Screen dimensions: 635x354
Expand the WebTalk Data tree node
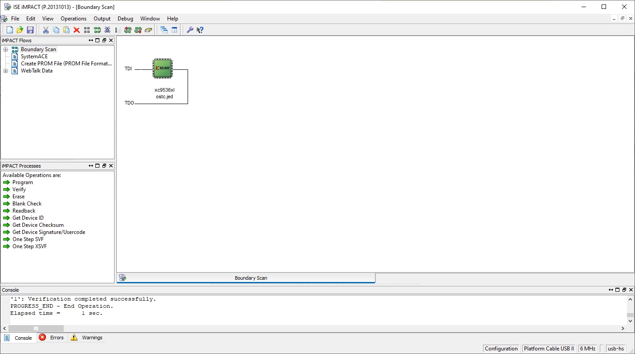click(5, 71)
